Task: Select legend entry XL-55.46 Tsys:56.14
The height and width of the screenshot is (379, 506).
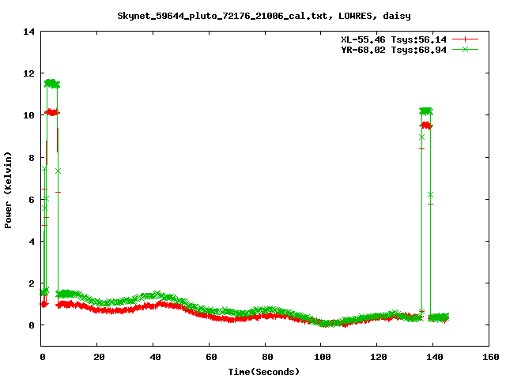Action: [x=394, y=39]
